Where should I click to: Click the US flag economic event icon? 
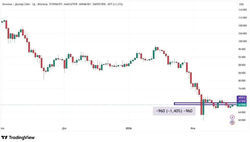pyautogui.click(x=232, y=122)
